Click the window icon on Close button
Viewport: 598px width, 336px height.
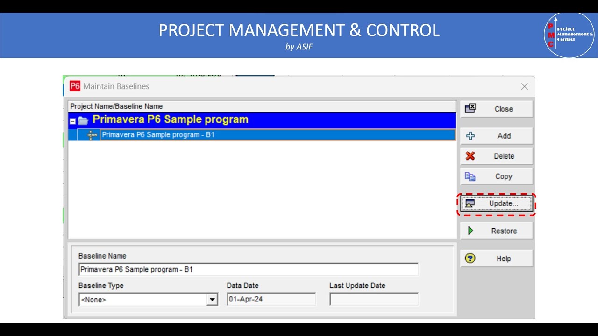click(x=470, y=109)
